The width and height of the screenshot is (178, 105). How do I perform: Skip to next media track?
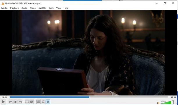coord(20,102)
